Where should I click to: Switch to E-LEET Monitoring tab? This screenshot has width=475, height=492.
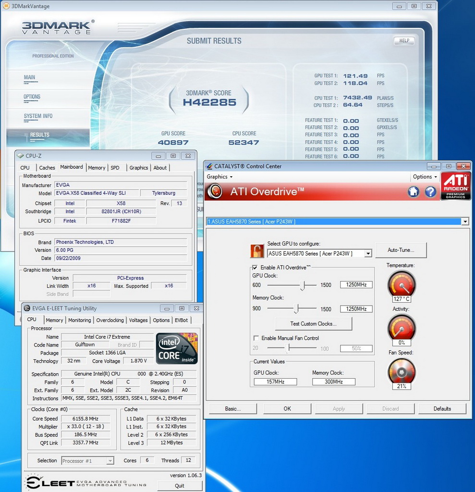tap(80, 320)
